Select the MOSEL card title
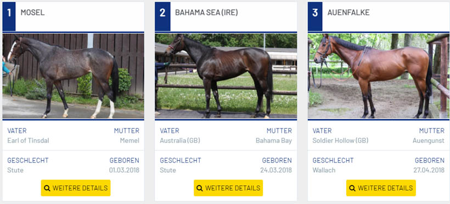Image resolution: width=450 pixels, height=204 pixels. [x=33, y=13]
